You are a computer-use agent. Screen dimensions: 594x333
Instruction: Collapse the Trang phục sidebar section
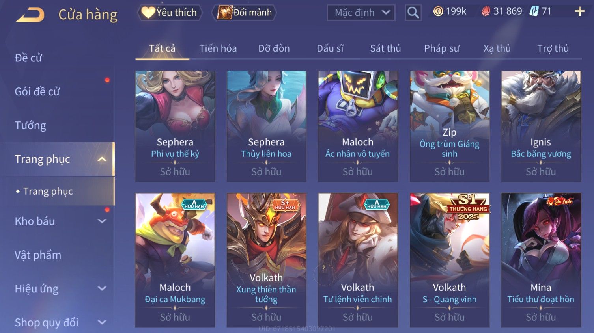pos(102,159)
